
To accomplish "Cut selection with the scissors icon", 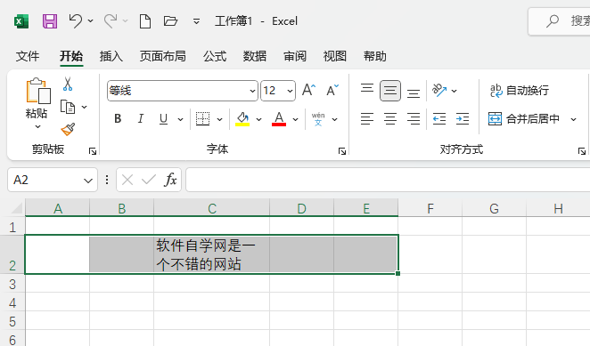I will tap(68, 84).
